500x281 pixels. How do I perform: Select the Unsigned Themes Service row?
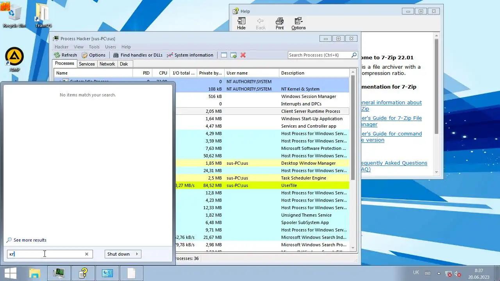(x=262, y=215)
